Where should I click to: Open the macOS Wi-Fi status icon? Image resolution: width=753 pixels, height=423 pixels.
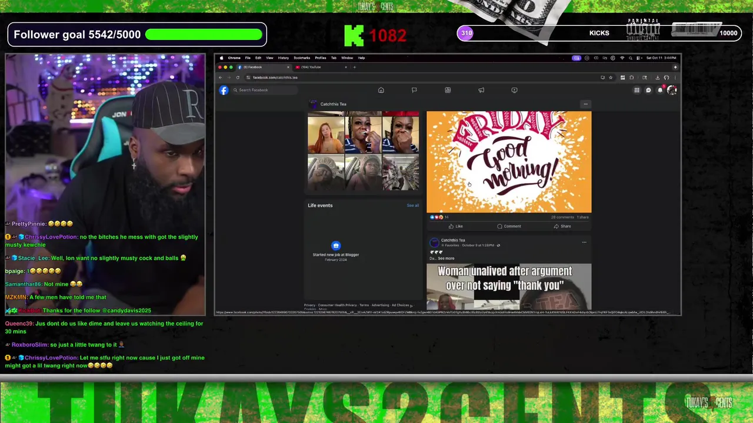tap(622, 58)
